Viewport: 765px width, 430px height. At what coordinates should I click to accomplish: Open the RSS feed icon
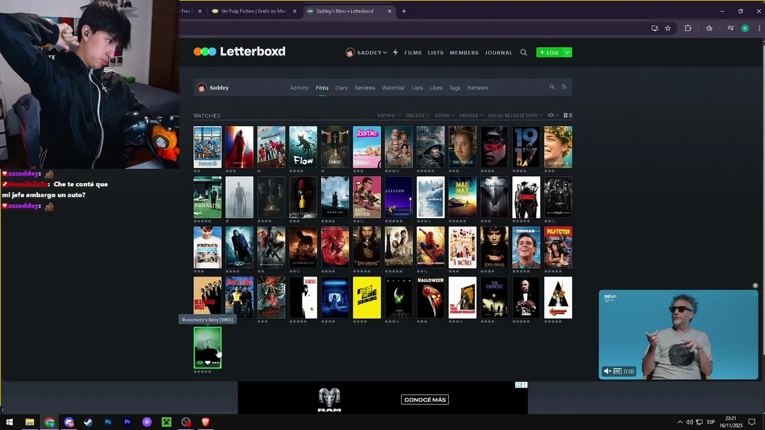564,87
